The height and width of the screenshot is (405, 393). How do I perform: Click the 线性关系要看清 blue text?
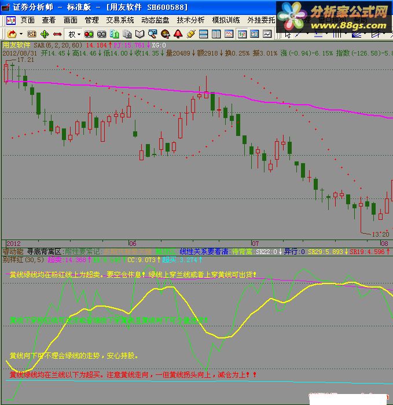204,252
